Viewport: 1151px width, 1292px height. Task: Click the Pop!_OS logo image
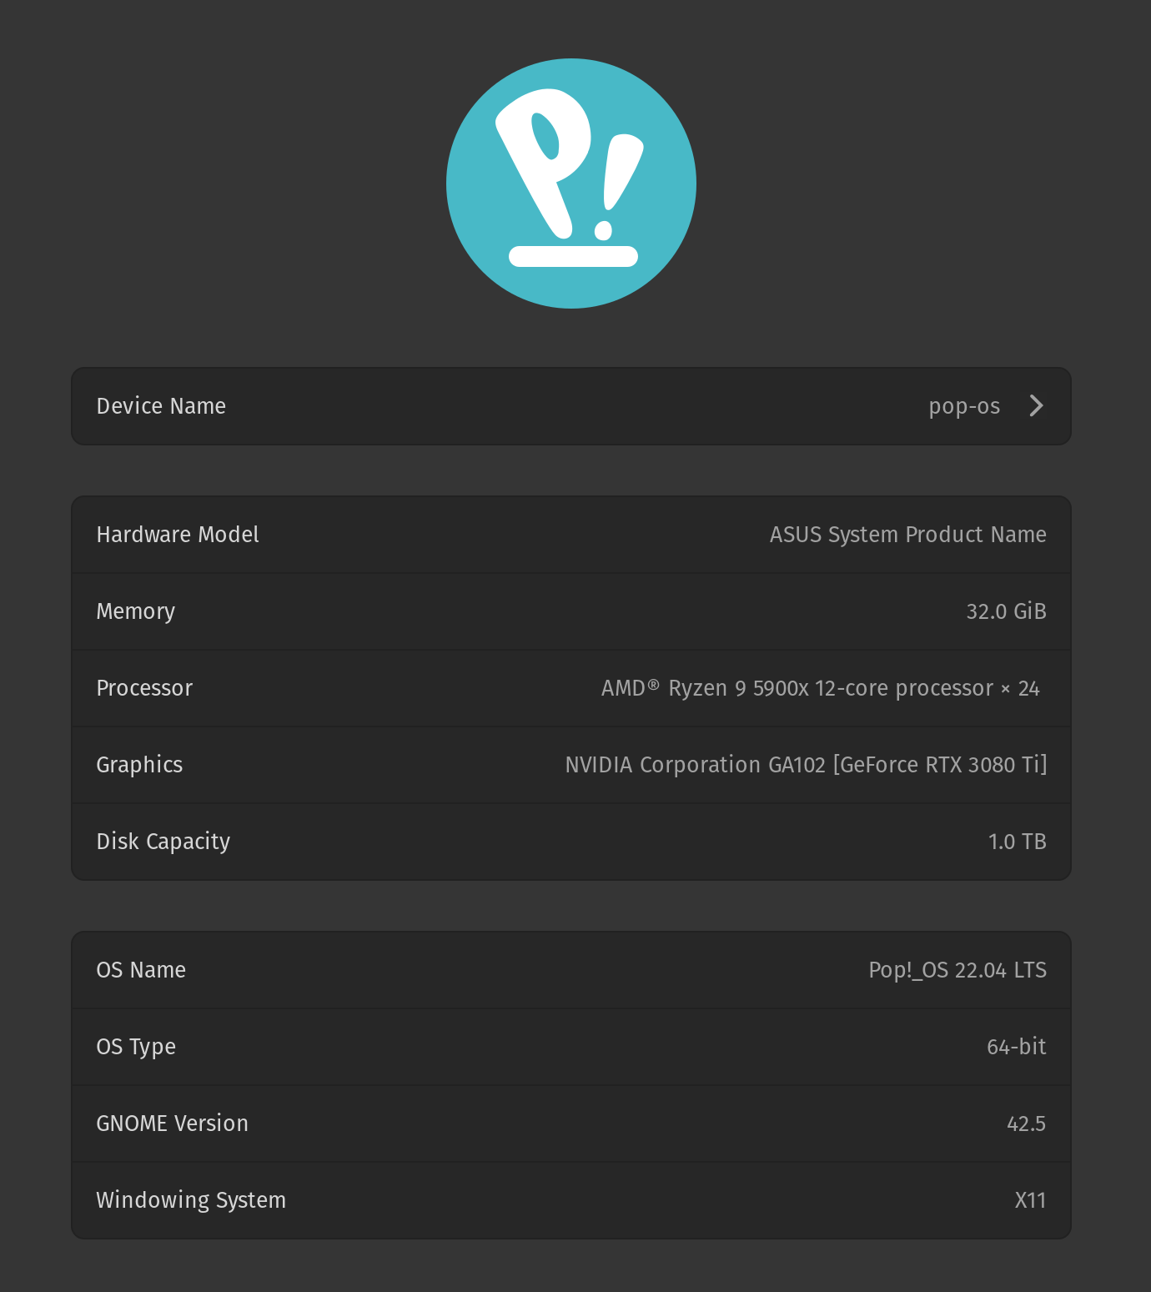click(571, 183)
